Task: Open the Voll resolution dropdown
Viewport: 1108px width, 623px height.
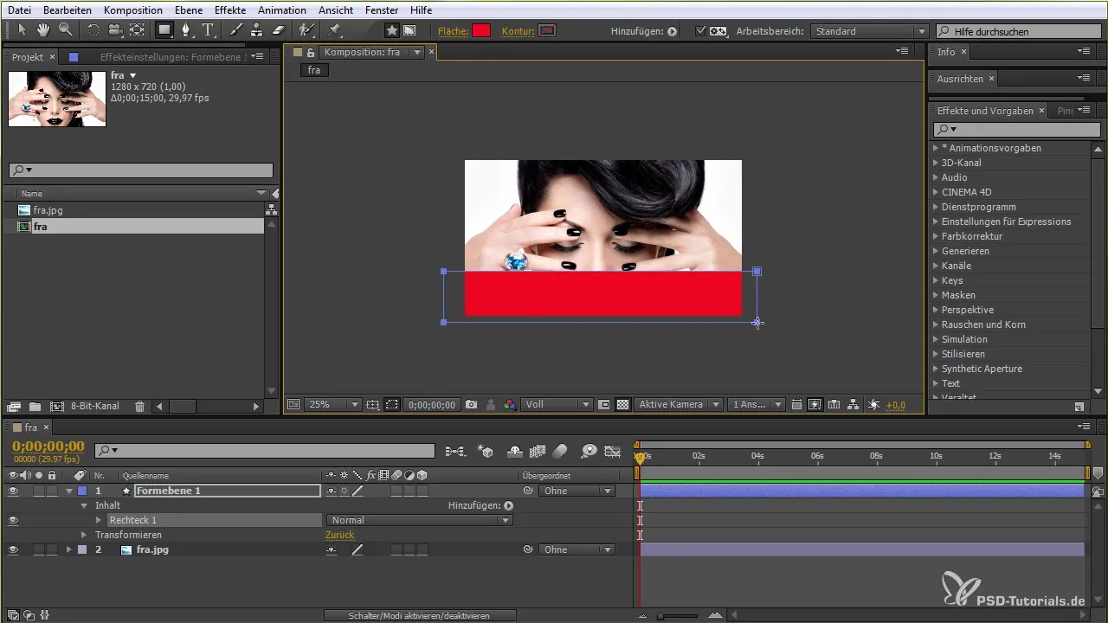Action: (x=557, y=404)
